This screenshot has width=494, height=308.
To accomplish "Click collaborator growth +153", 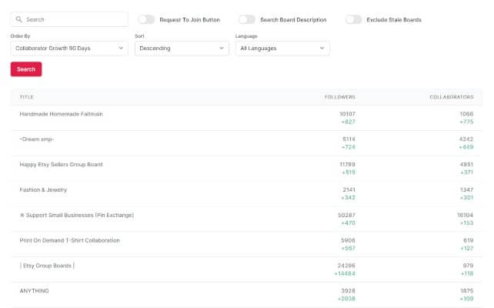I will (466, 223).
